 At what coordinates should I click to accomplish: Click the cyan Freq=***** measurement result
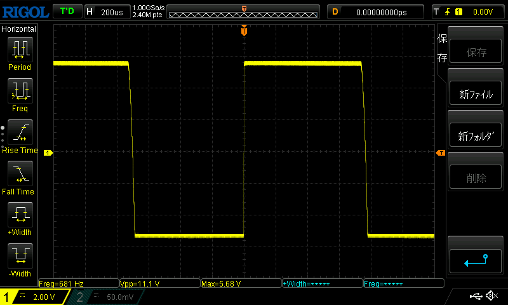click(404, 283)
